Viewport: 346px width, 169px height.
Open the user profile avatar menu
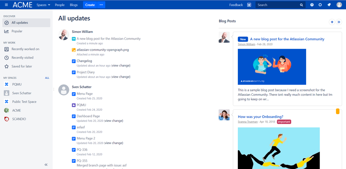[339, 5]
